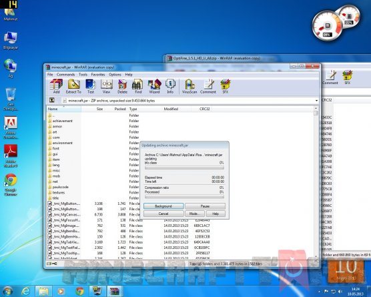This screenshot has width=371, height=297.
Task: Open the Options menu
Action: coord(115,75)
